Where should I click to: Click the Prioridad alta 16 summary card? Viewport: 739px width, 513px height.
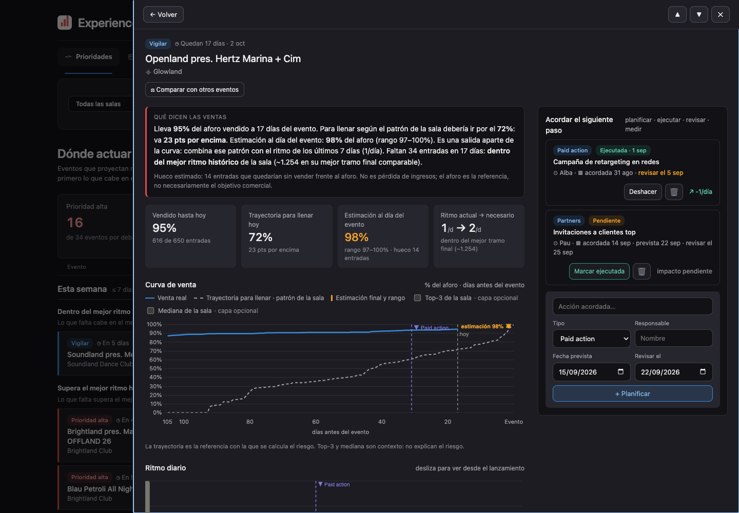[x=95, y=226]
